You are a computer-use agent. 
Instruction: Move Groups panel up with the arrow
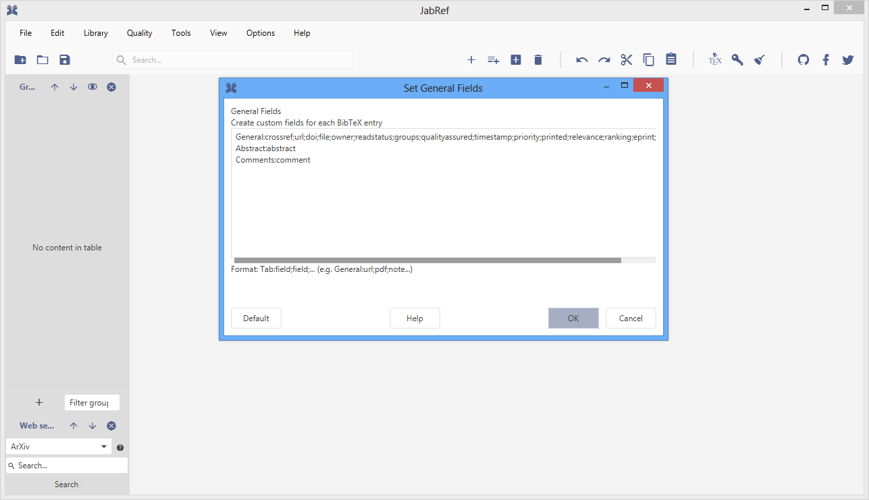pyautogui.click(x=55, y=87)
